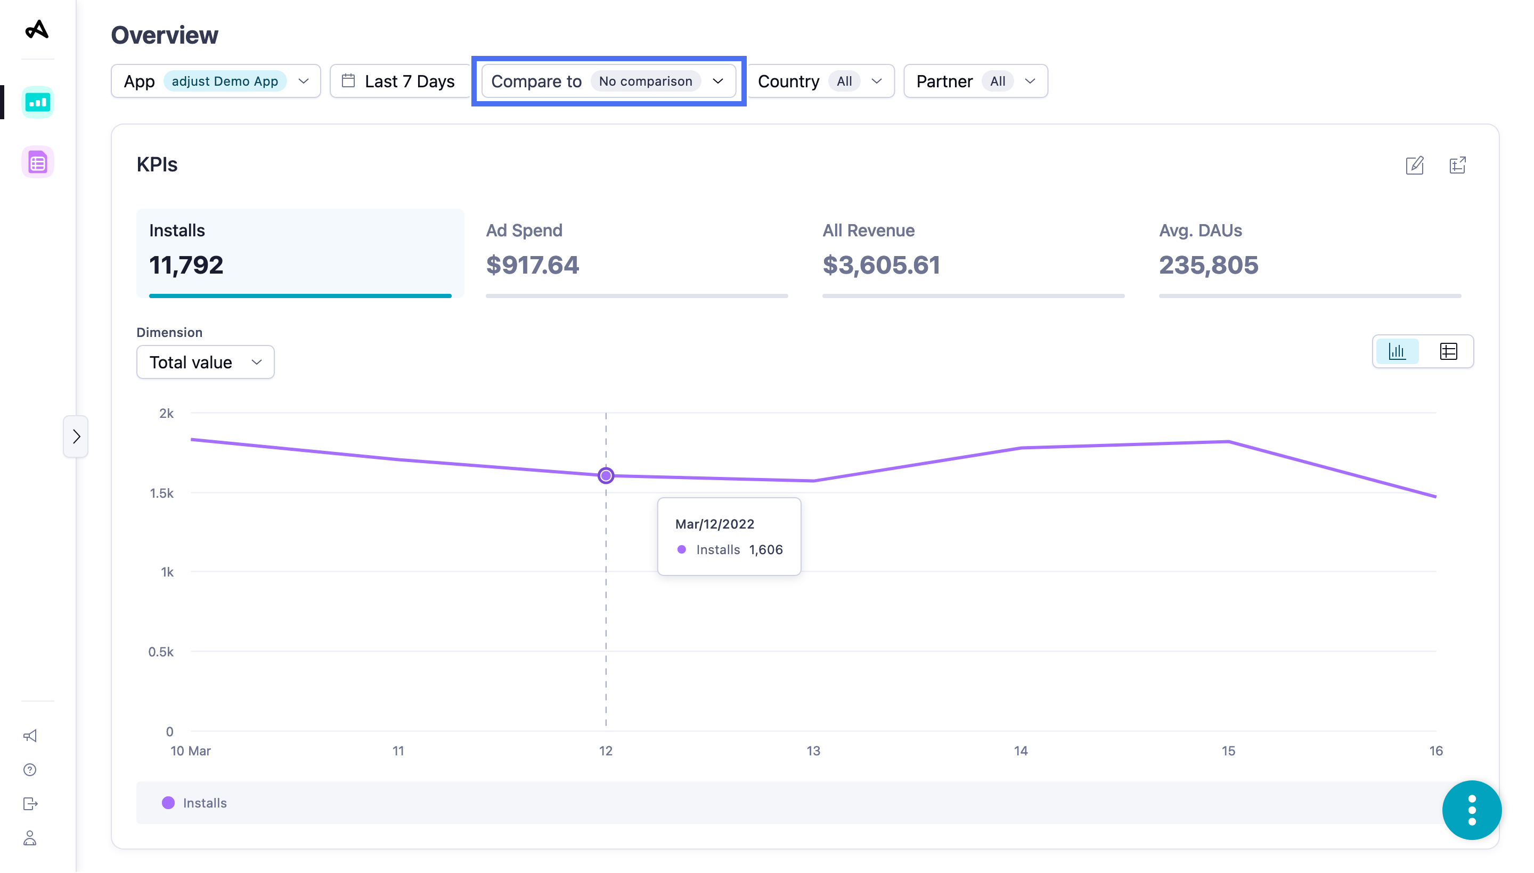
Task: Toggle Installs series in chart legend
Action: point(194,803)
